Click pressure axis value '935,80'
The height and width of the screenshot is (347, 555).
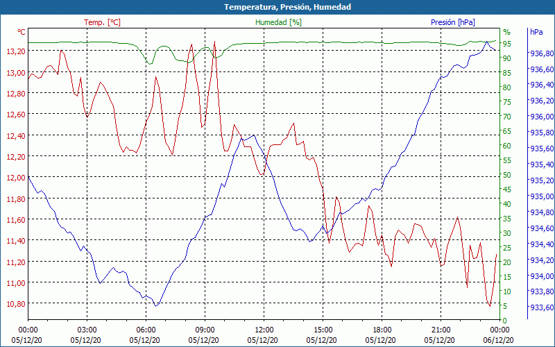click(542, 133)
